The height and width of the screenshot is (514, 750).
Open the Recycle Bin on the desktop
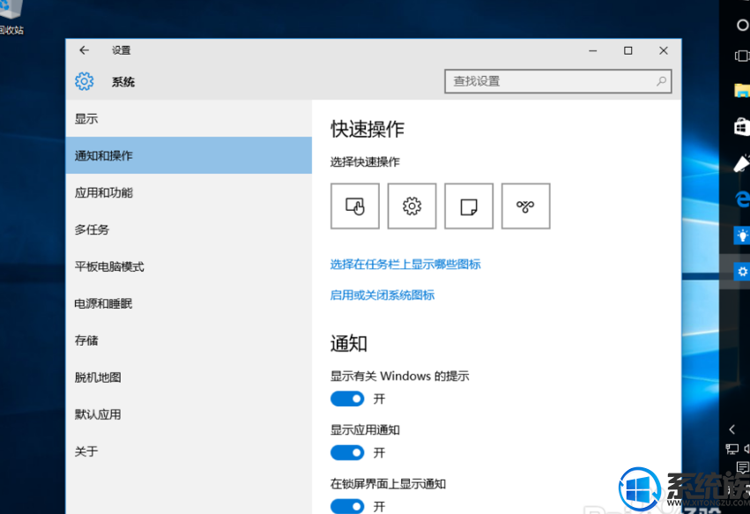pos(11,18)
